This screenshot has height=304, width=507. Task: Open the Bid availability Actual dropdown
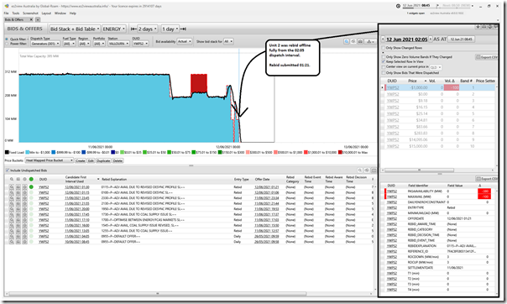point(185,41)
